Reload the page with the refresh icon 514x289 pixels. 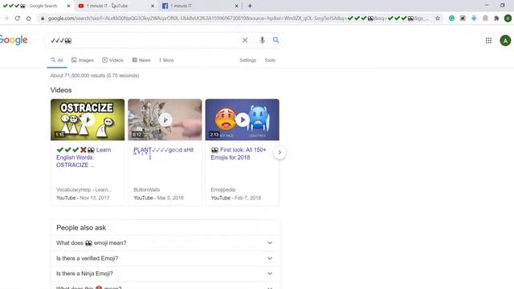click(x=18, y=18)
